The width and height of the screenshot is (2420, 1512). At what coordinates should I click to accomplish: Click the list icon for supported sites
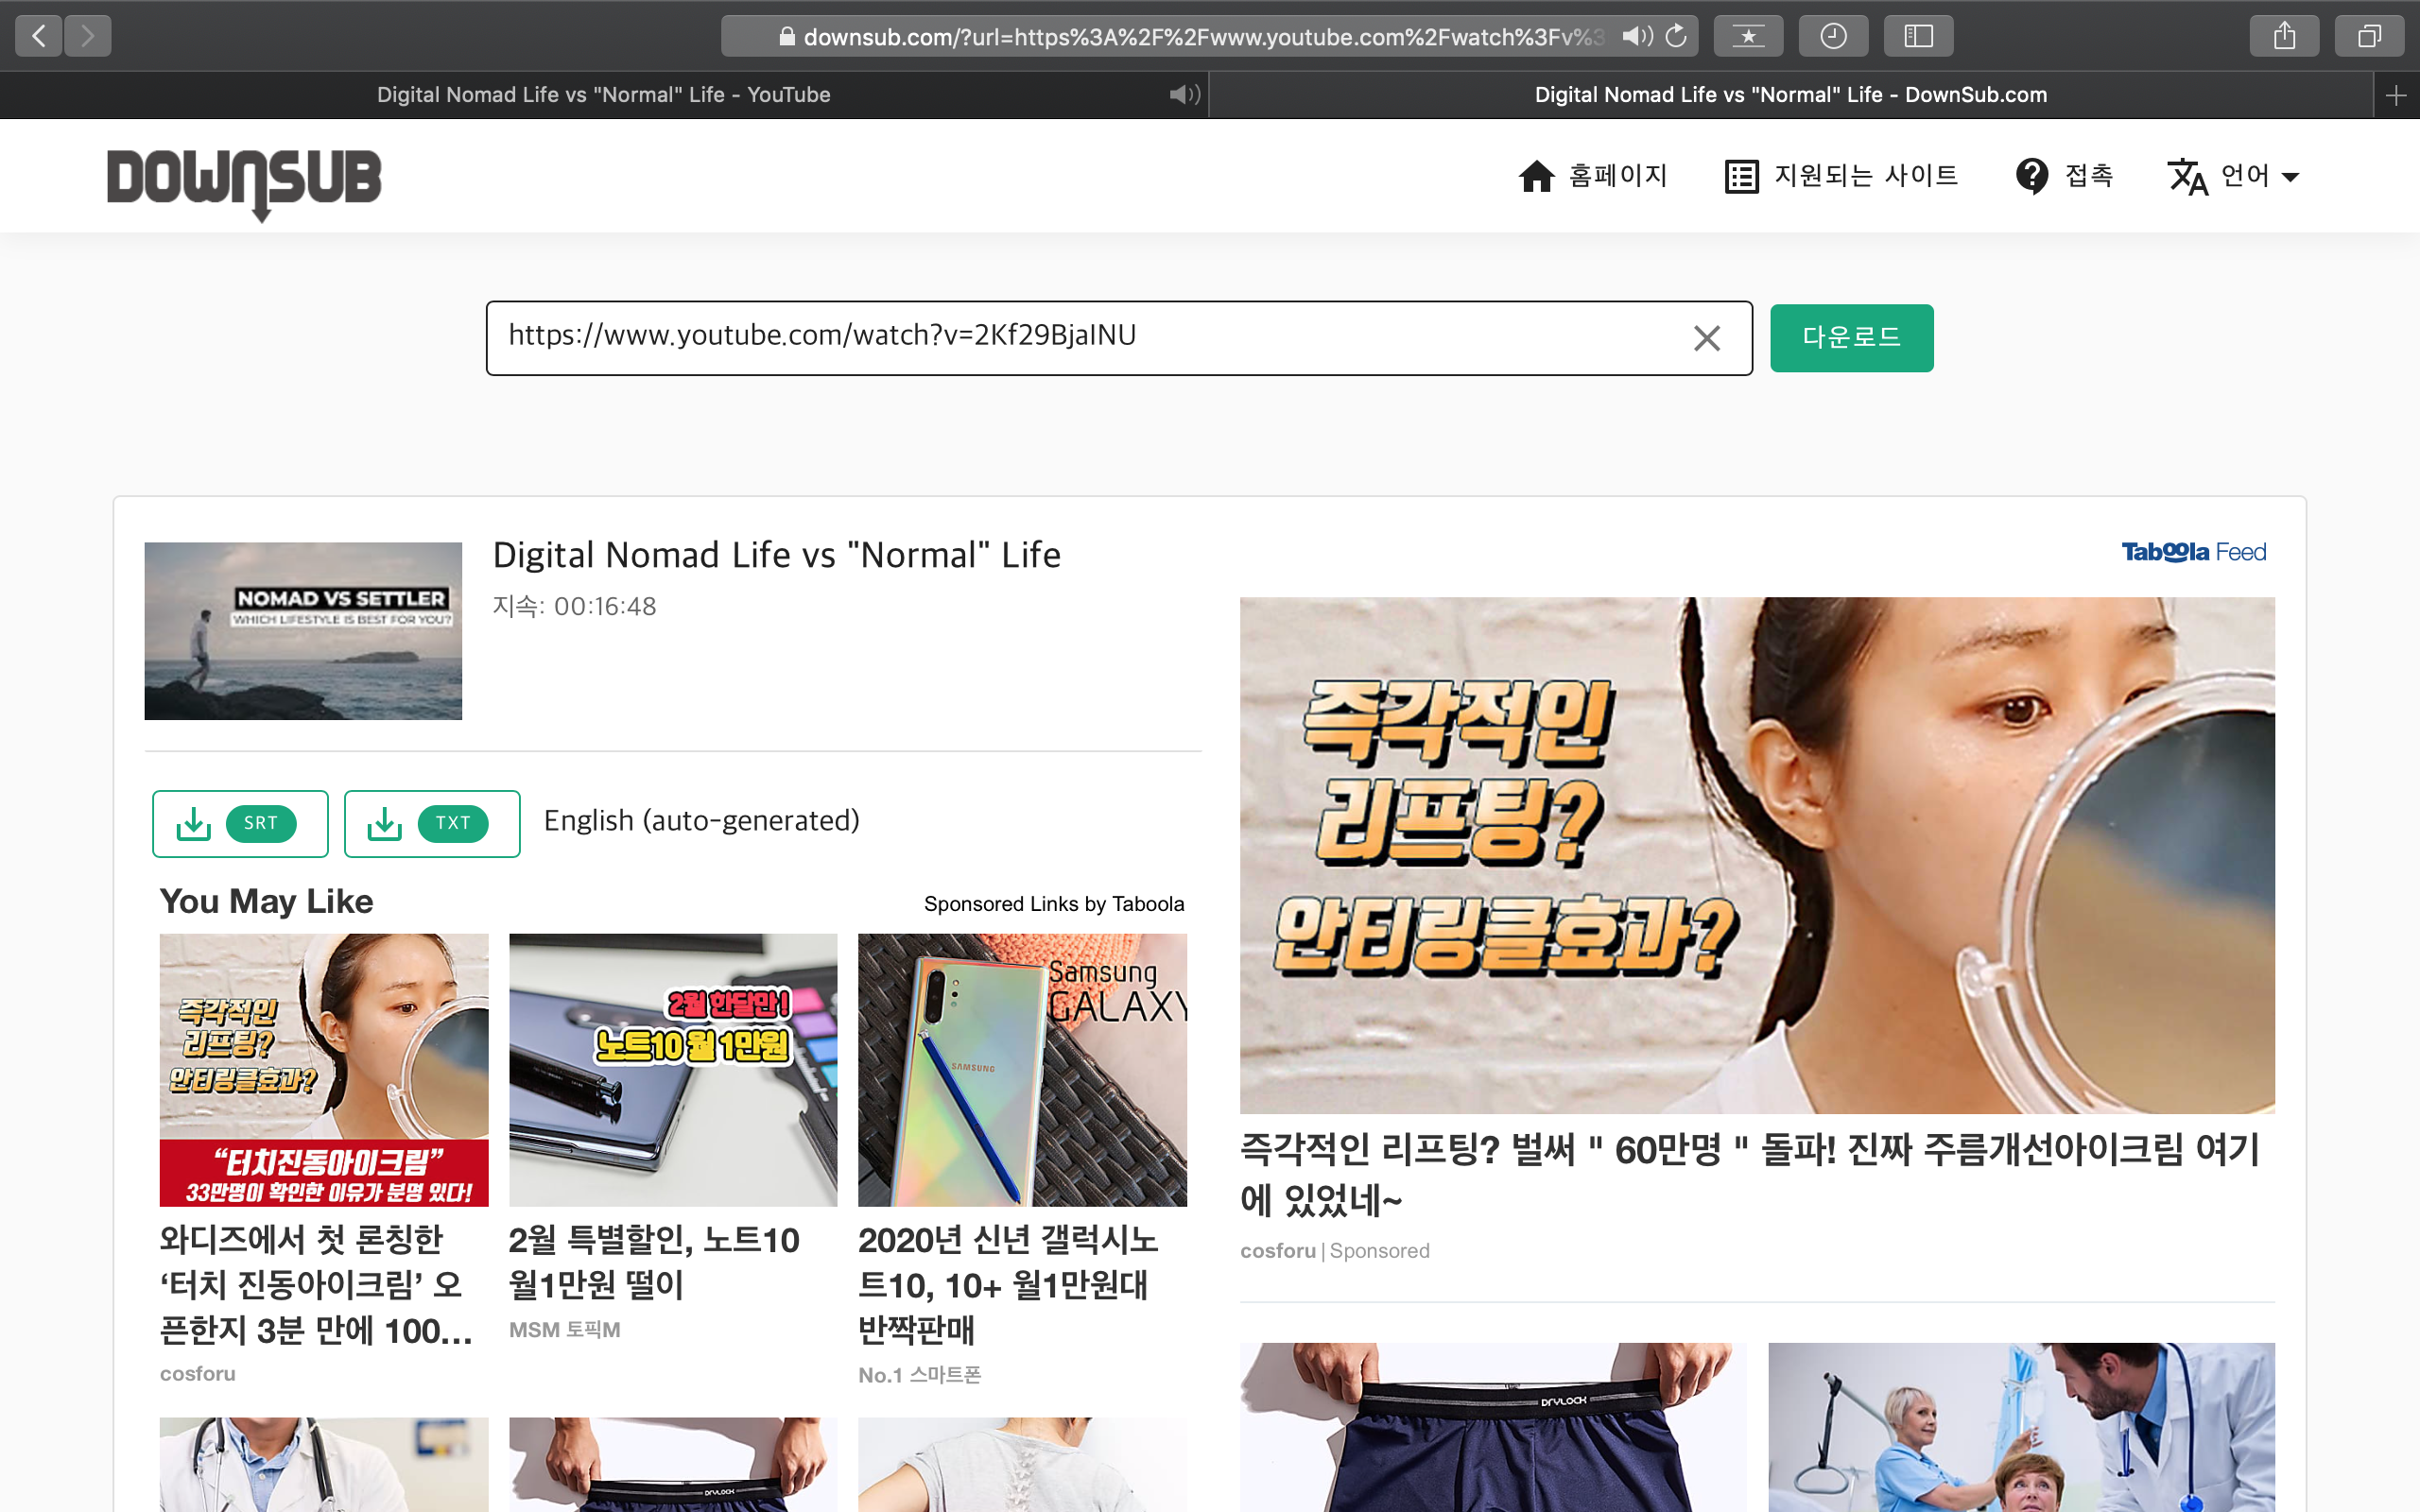pos(1741,176)
